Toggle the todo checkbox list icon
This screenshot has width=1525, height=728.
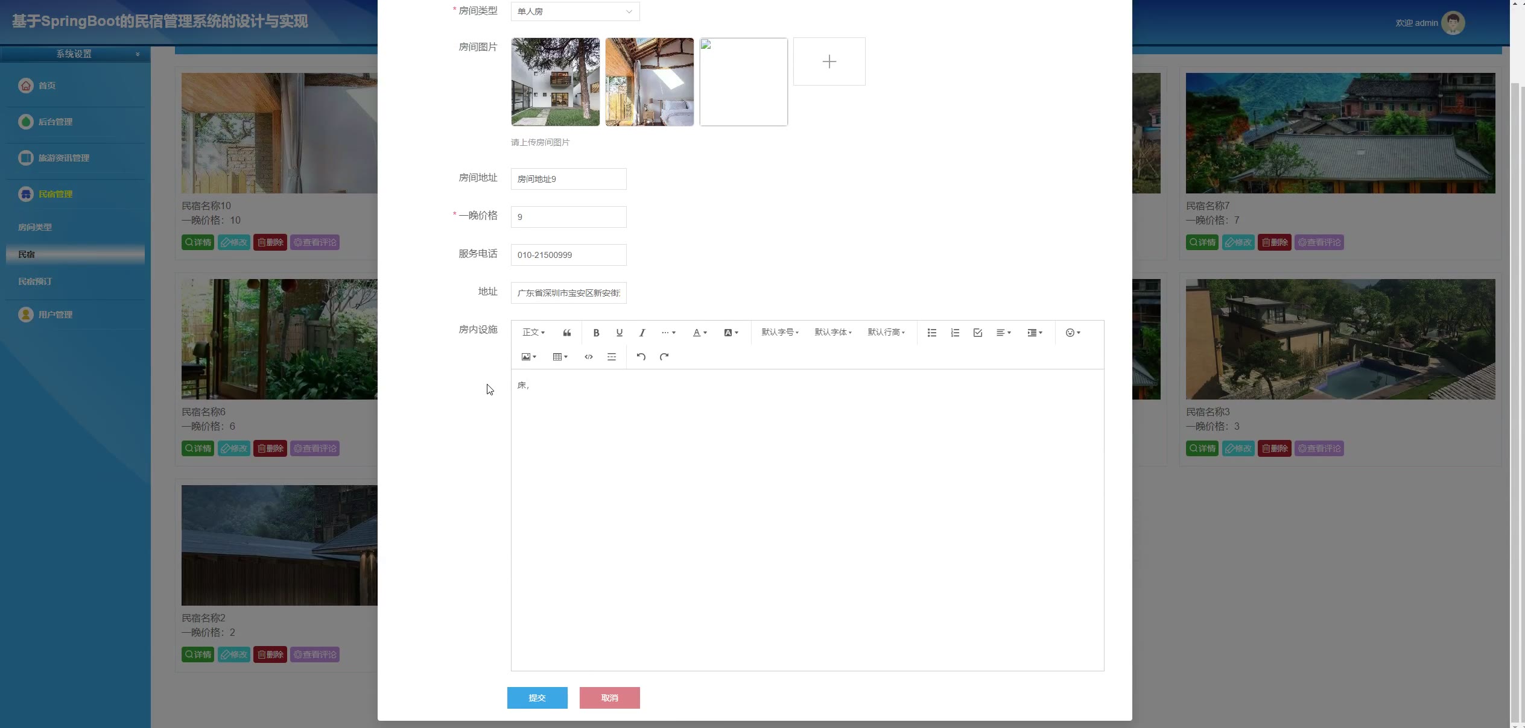point(978,333)
